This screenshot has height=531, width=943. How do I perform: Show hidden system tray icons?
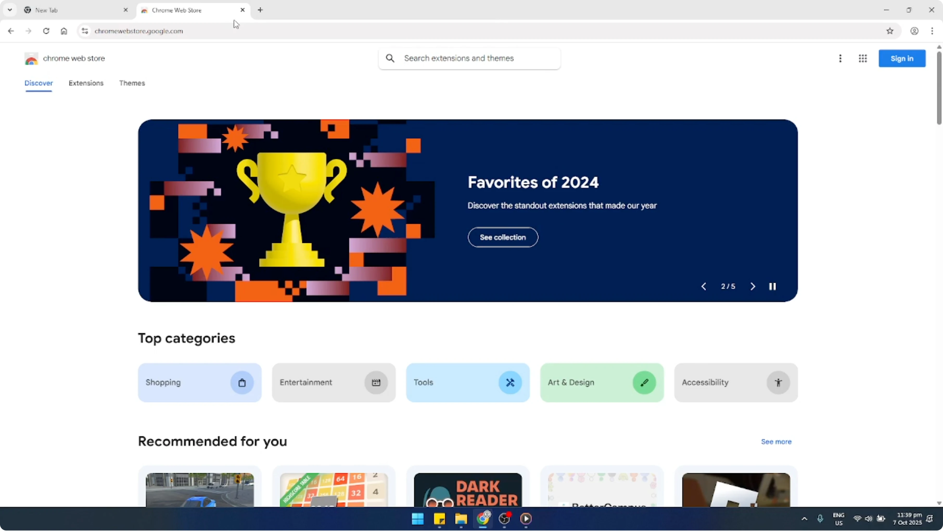coord(804,519)
